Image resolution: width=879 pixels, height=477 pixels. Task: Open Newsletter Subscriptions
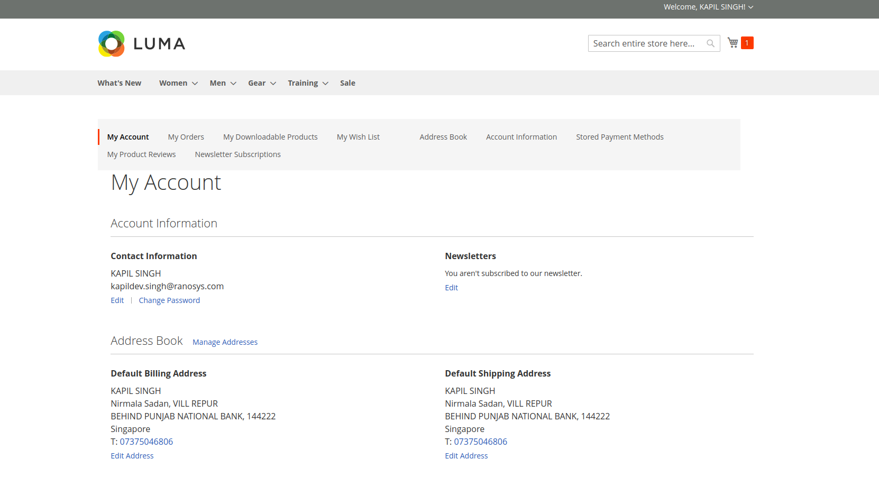(237, 154)
